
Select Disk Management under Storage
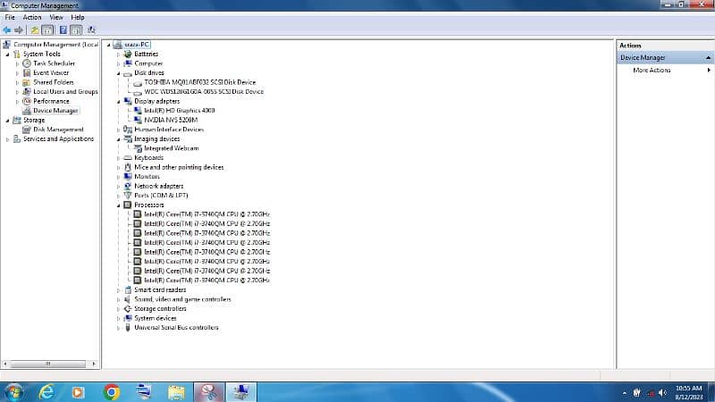pos(57,130)
